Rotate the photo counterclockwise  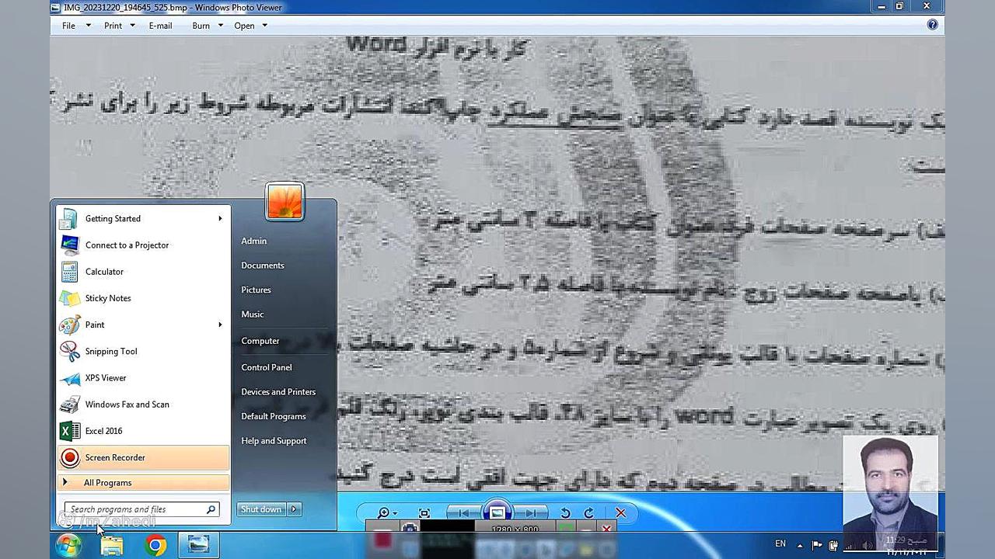tap(565, 513)
